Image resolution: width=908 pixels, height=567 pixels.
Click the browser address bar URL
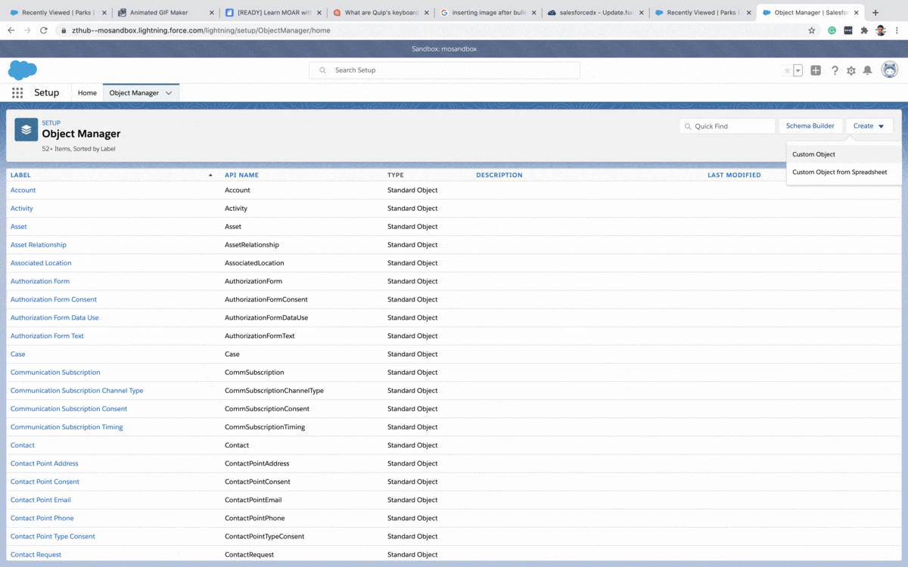[201, 30]
